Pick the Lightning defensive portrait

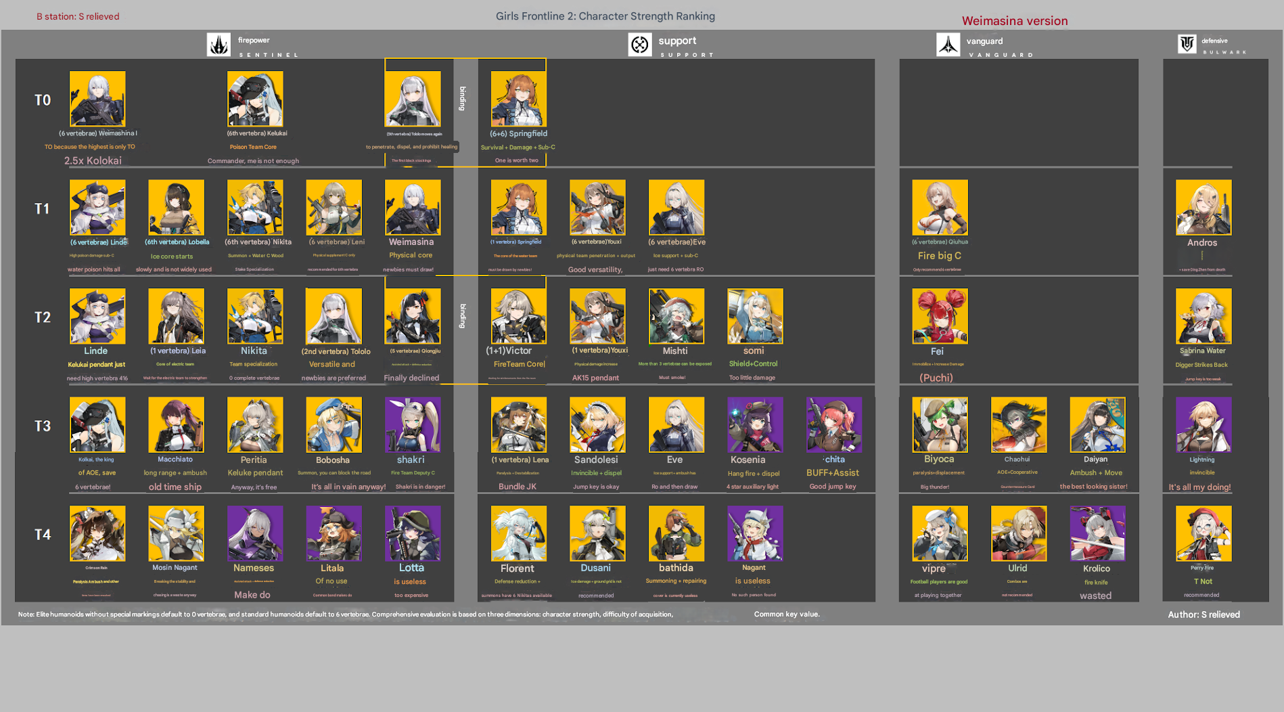tap(1203, 424)
